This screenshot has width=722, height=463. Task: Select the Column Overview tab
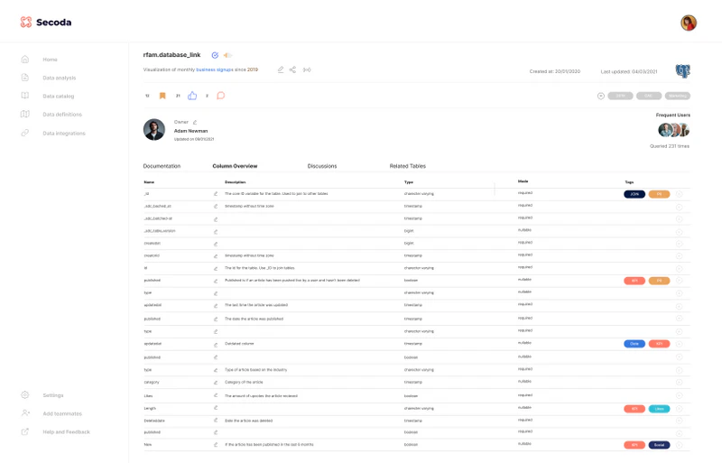[x=235, y=166]
